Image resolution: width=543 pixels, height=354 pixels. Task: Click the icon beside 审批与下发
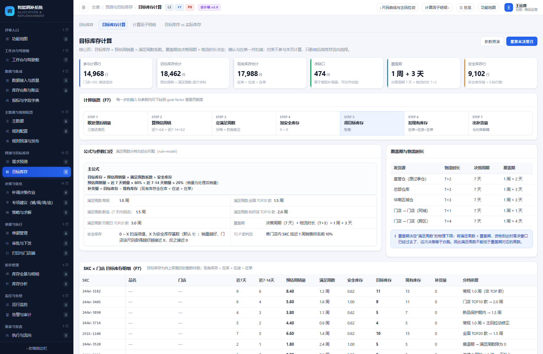[7, 243]
